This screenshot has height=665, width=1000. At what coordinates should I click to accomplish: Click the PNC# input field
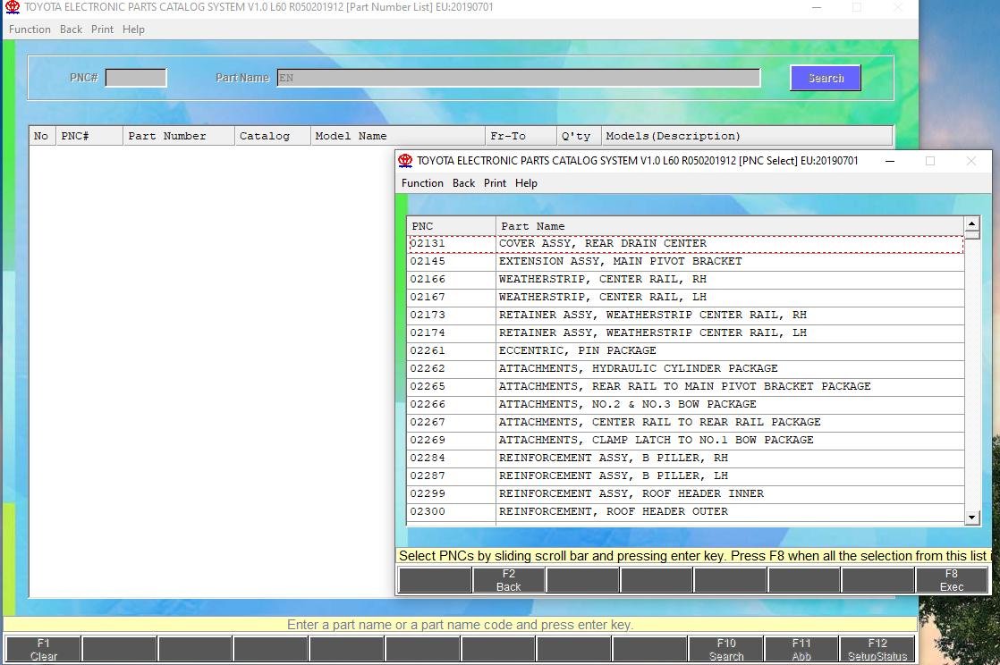136,78
